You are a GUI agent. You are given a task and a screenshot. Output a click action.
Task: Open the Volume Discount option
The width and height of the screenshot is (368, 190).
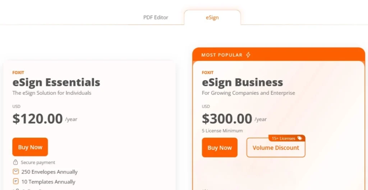coord(276,148)
